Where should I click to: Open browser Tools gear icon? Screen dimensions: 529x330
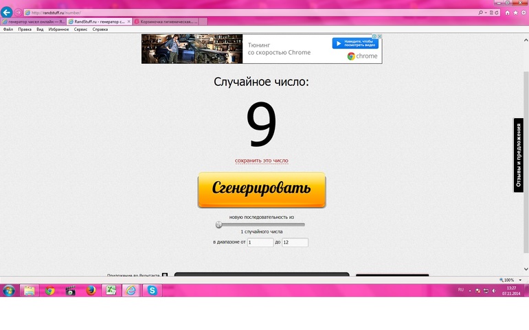[x=524, y=12]
